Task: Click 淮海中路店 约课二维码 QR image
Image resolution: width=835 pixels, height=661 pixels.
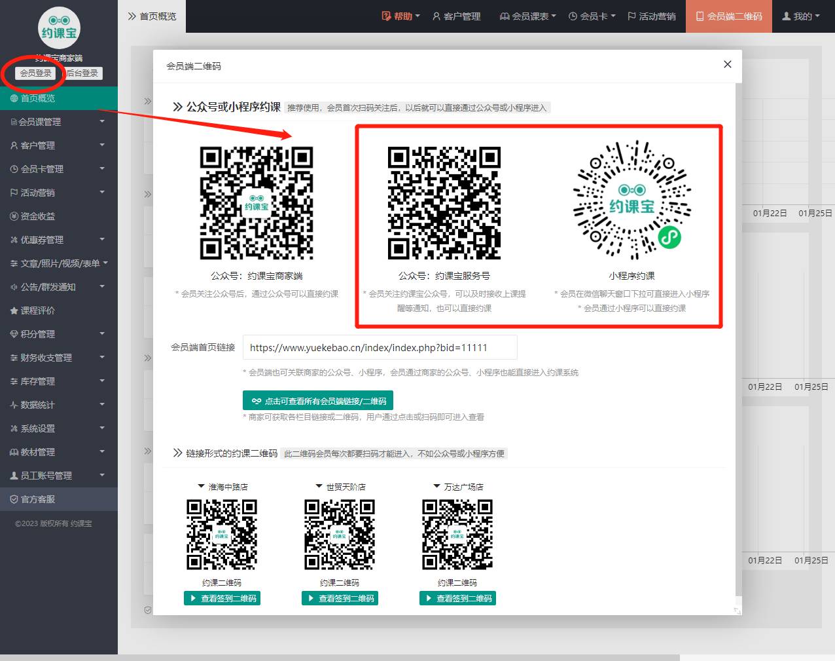Action: coord(222,535)
